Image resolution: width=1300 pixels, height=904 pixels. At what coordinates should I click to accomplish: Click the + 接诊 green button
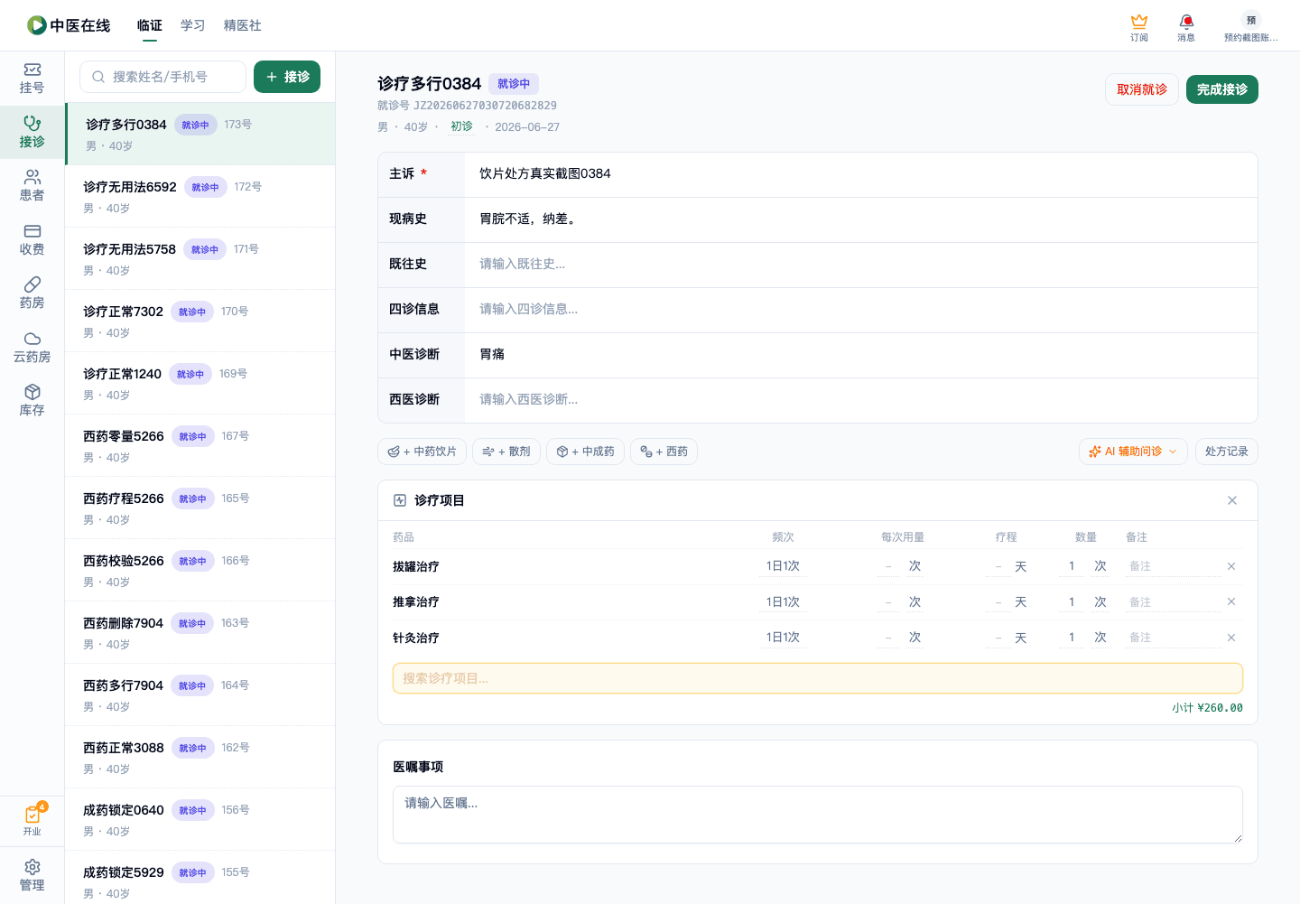(x=287, y=77)
